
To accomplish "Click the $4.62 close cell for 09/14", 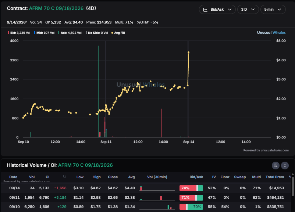I will (x=113, y=188).
